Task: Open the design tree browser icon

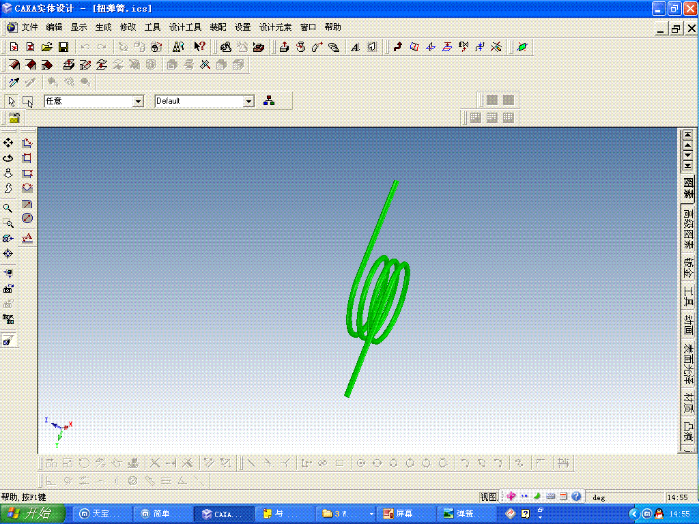Action: coord(178,47)
